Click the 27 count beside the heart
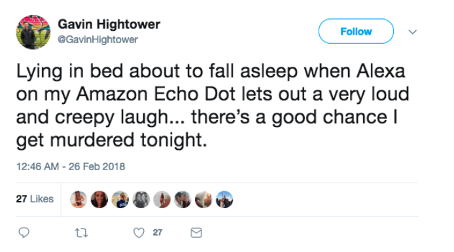The height and width of the screenshot is (252, 454). [158, 232]
